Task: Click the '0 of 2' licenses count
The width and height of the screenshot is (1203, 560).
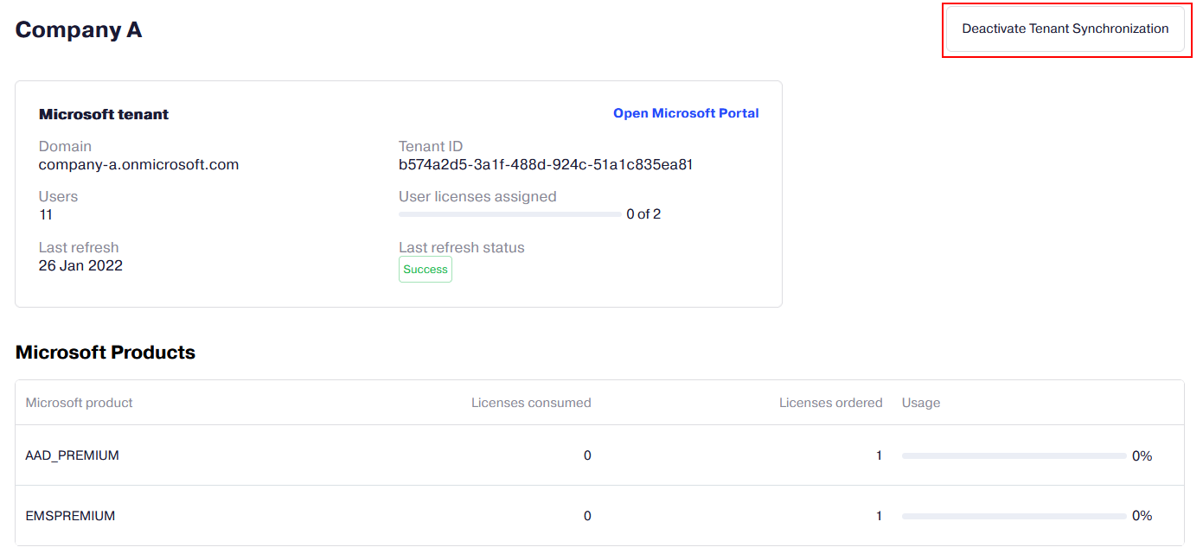Action: click(x=643, y=214)
